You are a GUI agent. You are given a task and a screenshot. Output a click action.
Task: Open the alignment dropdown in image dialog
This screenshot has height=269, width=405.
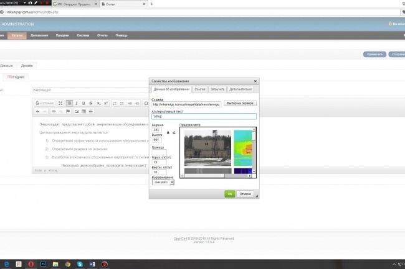click(x=163, y=182)
